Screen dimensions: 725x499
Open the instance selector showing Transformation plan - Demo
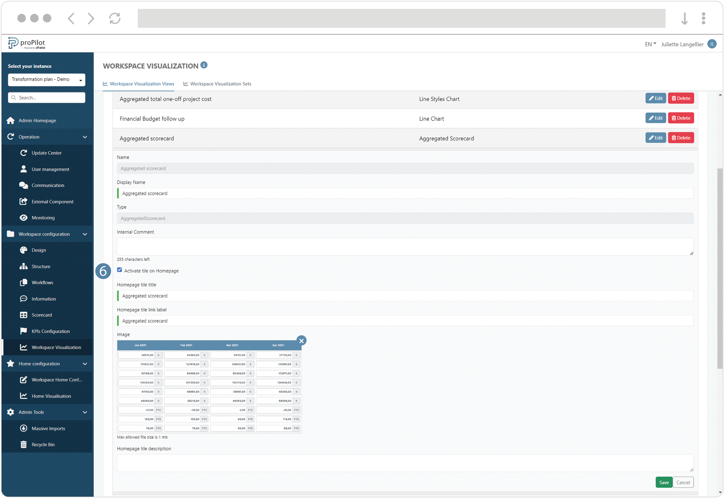pos(46,80)
